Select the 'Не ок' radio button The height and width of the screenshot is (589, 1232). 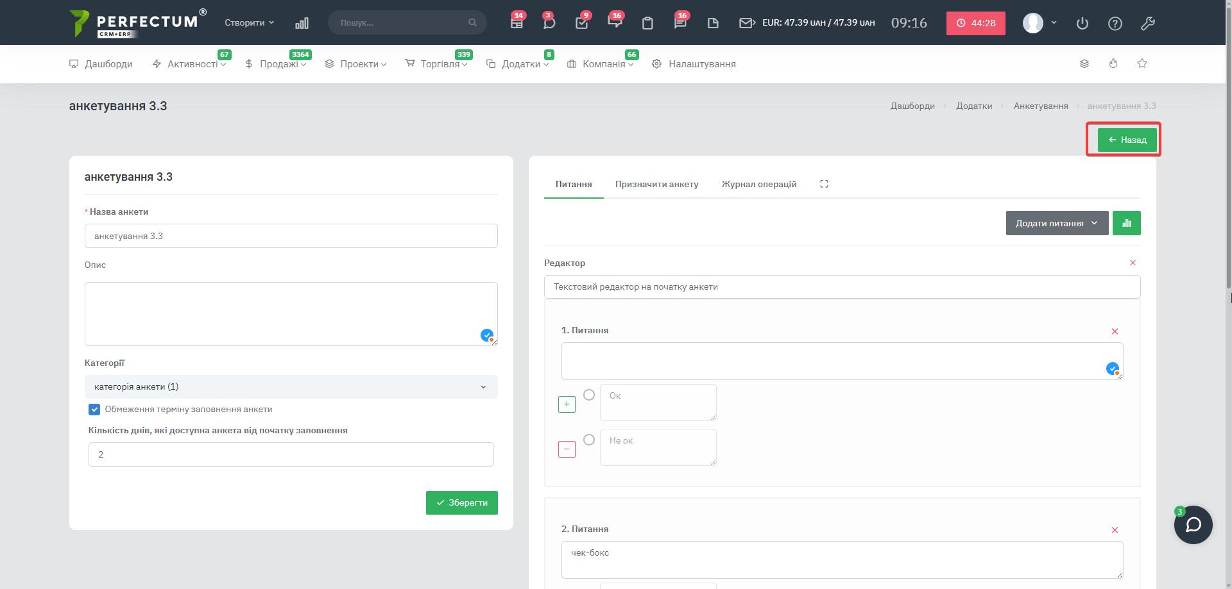(589, 440)
